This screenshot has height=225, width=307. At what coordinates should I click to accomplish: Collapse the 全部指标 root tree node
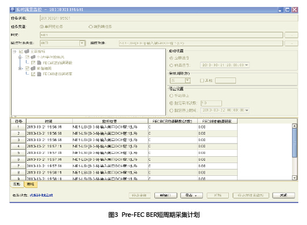(14, 51)
